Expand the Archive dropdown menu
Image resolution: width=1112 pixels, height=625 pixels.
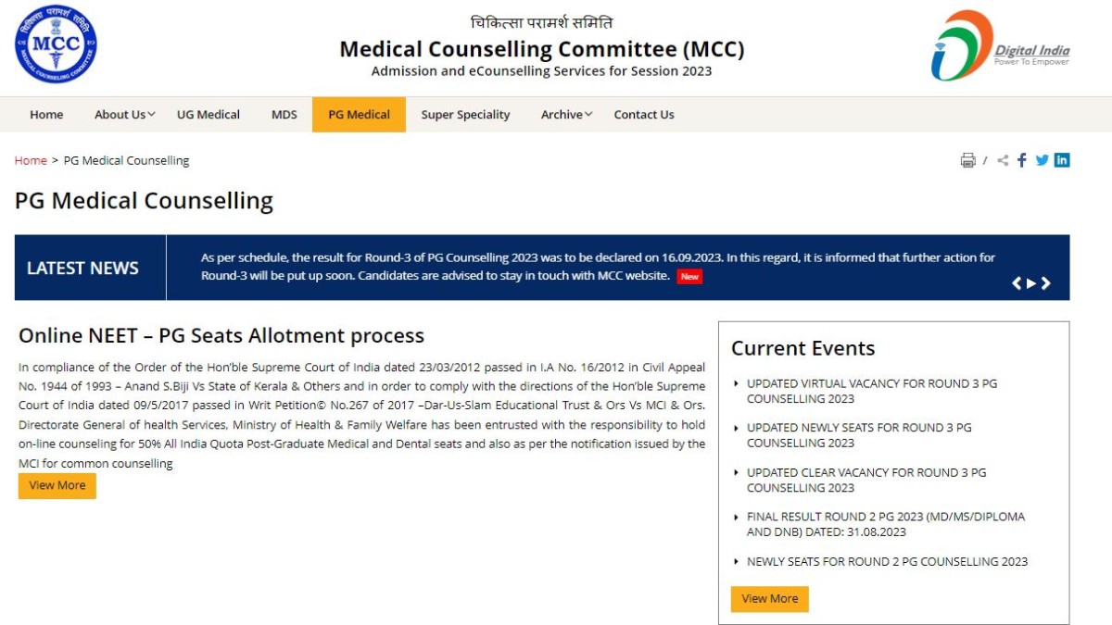pyautogui.click(x=566, y=115)
